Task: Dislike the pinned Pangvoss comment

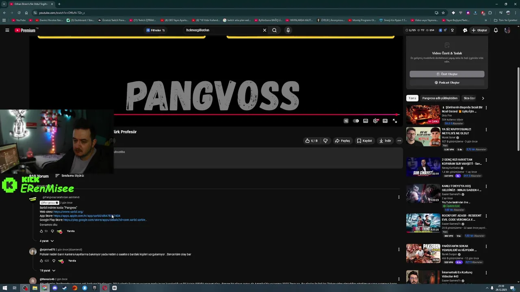Action: click(x=52, y=231)
